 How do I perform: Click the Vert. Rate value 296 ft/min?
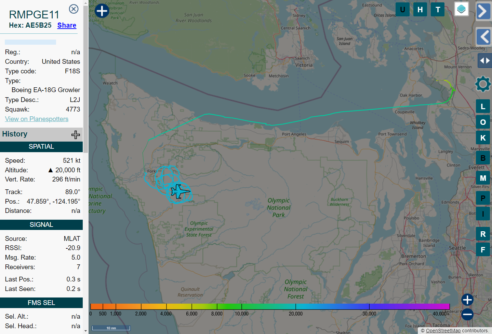click(66, 179)
